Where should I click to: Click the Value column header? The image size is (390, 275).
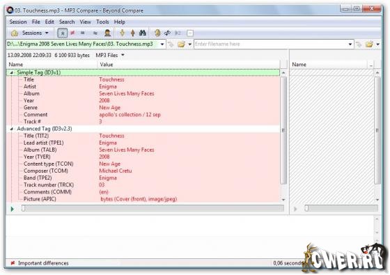(x=189, y=65)
